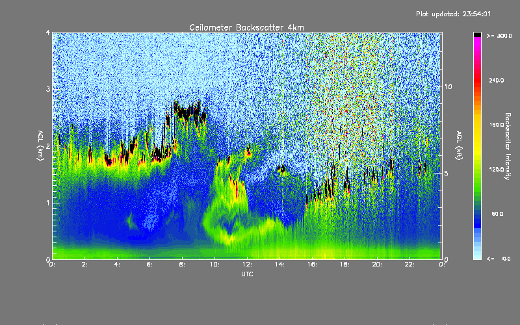The image size is (520, 325).
Task: Click the '4' tick on the km axis
Action: [48, 32]
